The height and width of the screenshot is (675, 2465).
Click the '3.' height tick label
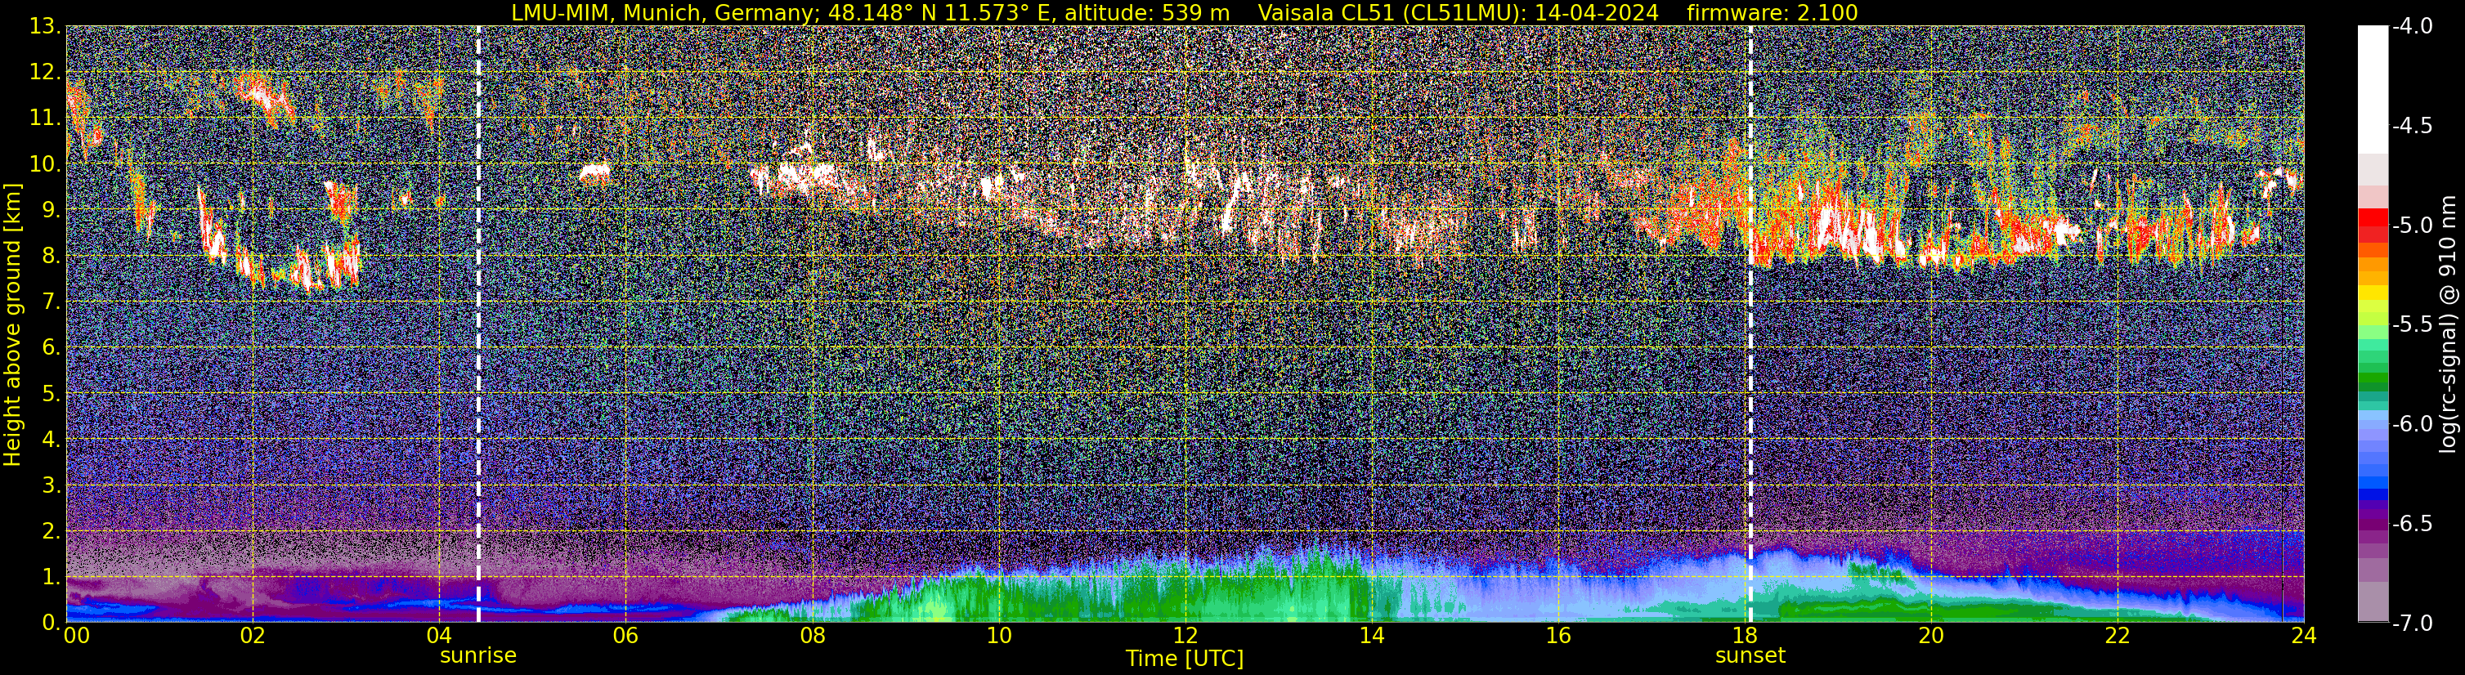pyautogui.click(x=51, y=485)
